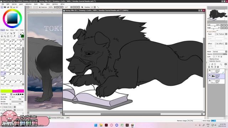Image resolution: width=228 pixels, height=128 pixels.
Task: Select the Magic Wand tool
Action: (8, 33)
